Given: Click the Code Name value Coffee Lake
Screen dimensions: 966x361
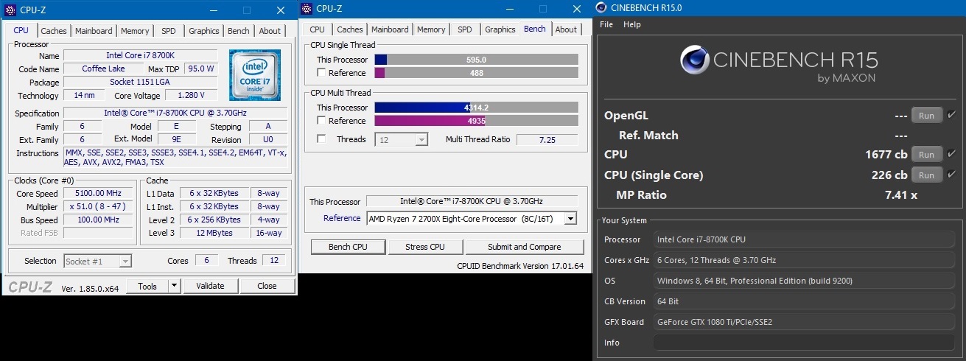Looking at the screenshot, I should [103, 69].
